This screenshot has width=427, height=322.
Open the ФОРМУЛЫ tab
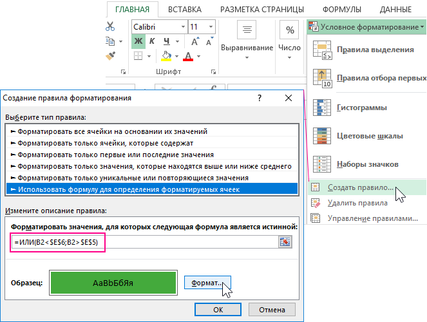[x=342, y=10]
